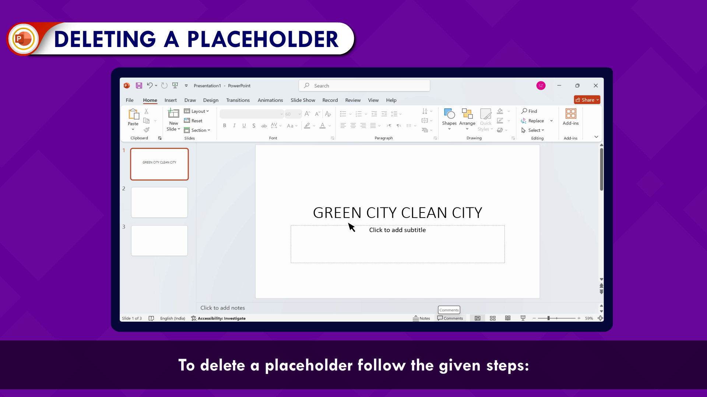Start Slide Show from status bar icon

point(523,318)
